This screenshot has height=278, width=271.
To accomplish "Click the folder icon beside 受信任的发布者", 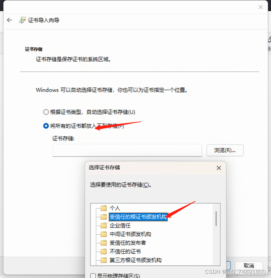I will pos(104,243).
